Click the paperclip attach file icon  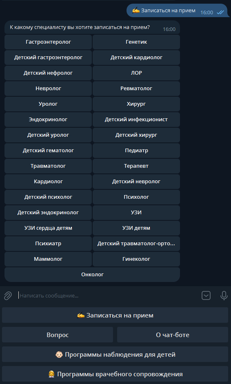tap(8, 295)
